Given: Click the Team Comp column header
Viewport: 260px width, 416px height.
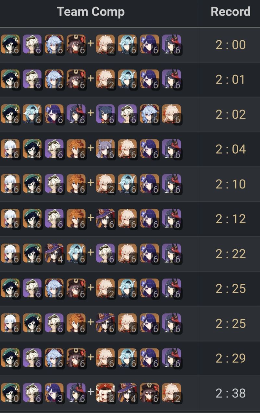Looking at the screenshot, I should [91, 12].
